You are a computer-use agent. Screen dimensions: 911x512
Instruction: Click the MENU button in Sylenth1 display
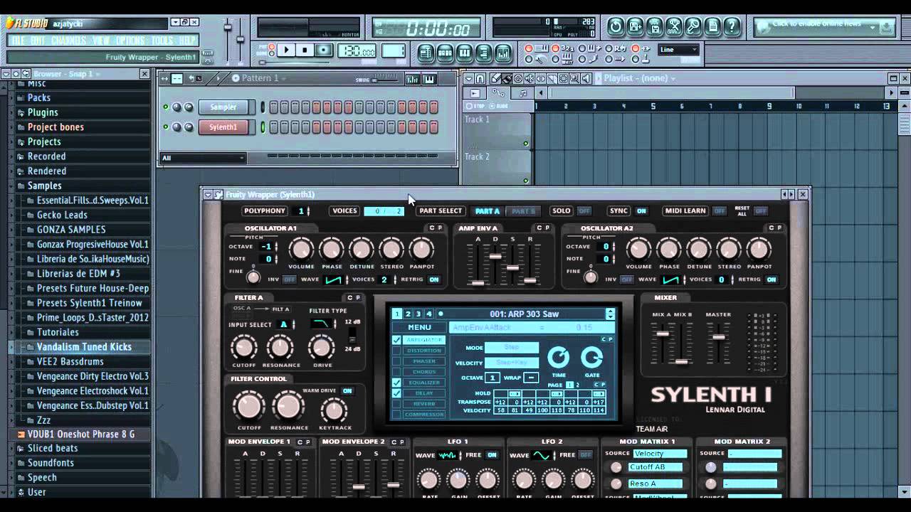click(x=419, y=328)
